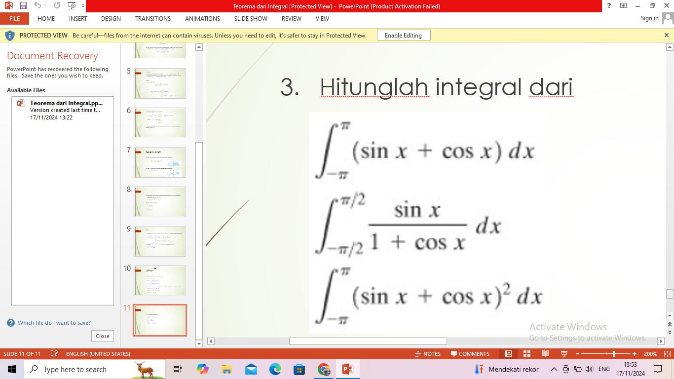Click horizontal scrollbar left arrow
The height and width of the screenshot is (379, 674).
tap(211, 341)
